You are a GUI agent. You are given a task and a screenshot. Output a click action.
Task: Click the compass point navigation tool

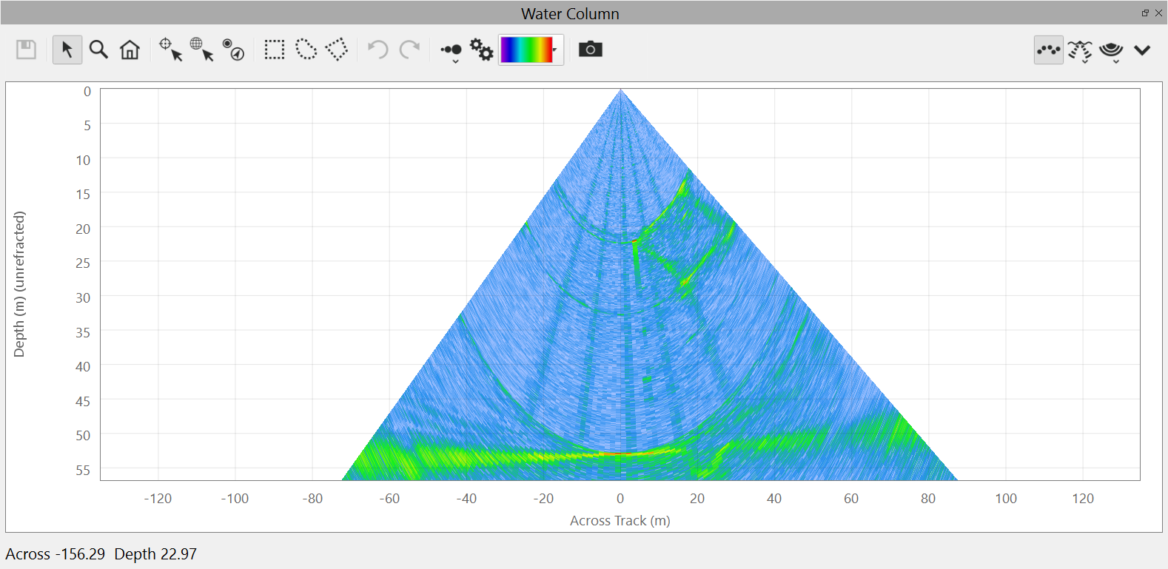click(x=233, y=50)
